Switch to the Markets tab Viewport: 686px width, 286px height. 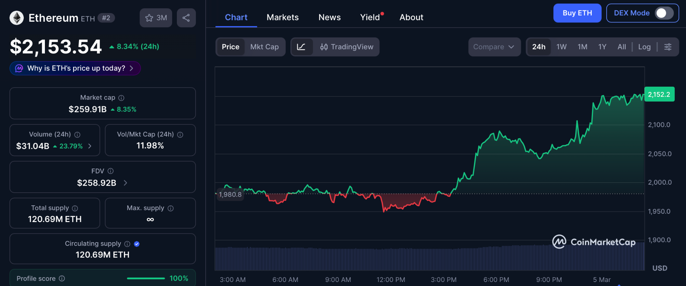tap(282, 17)
